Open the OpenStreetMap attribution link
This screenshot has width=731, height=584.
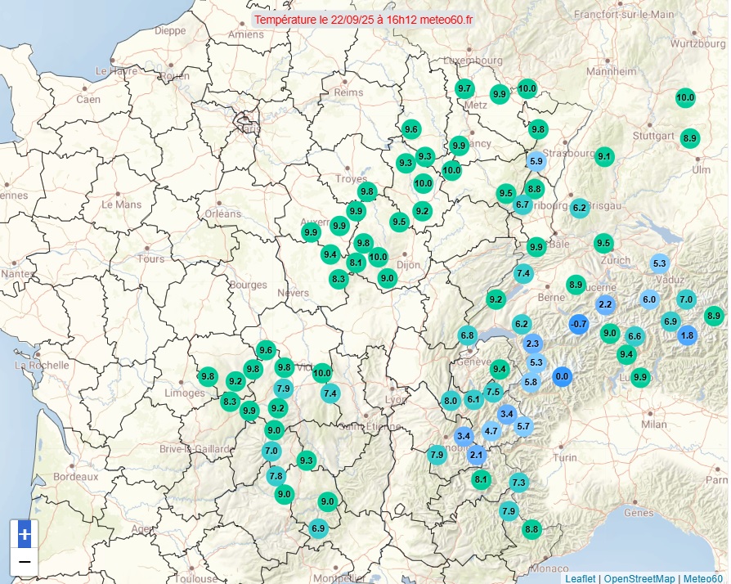[x=639, y=576]
